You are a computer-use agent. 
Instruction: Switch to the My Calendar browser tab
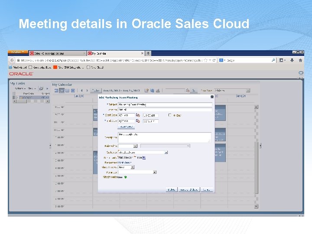tap(116, 53)
